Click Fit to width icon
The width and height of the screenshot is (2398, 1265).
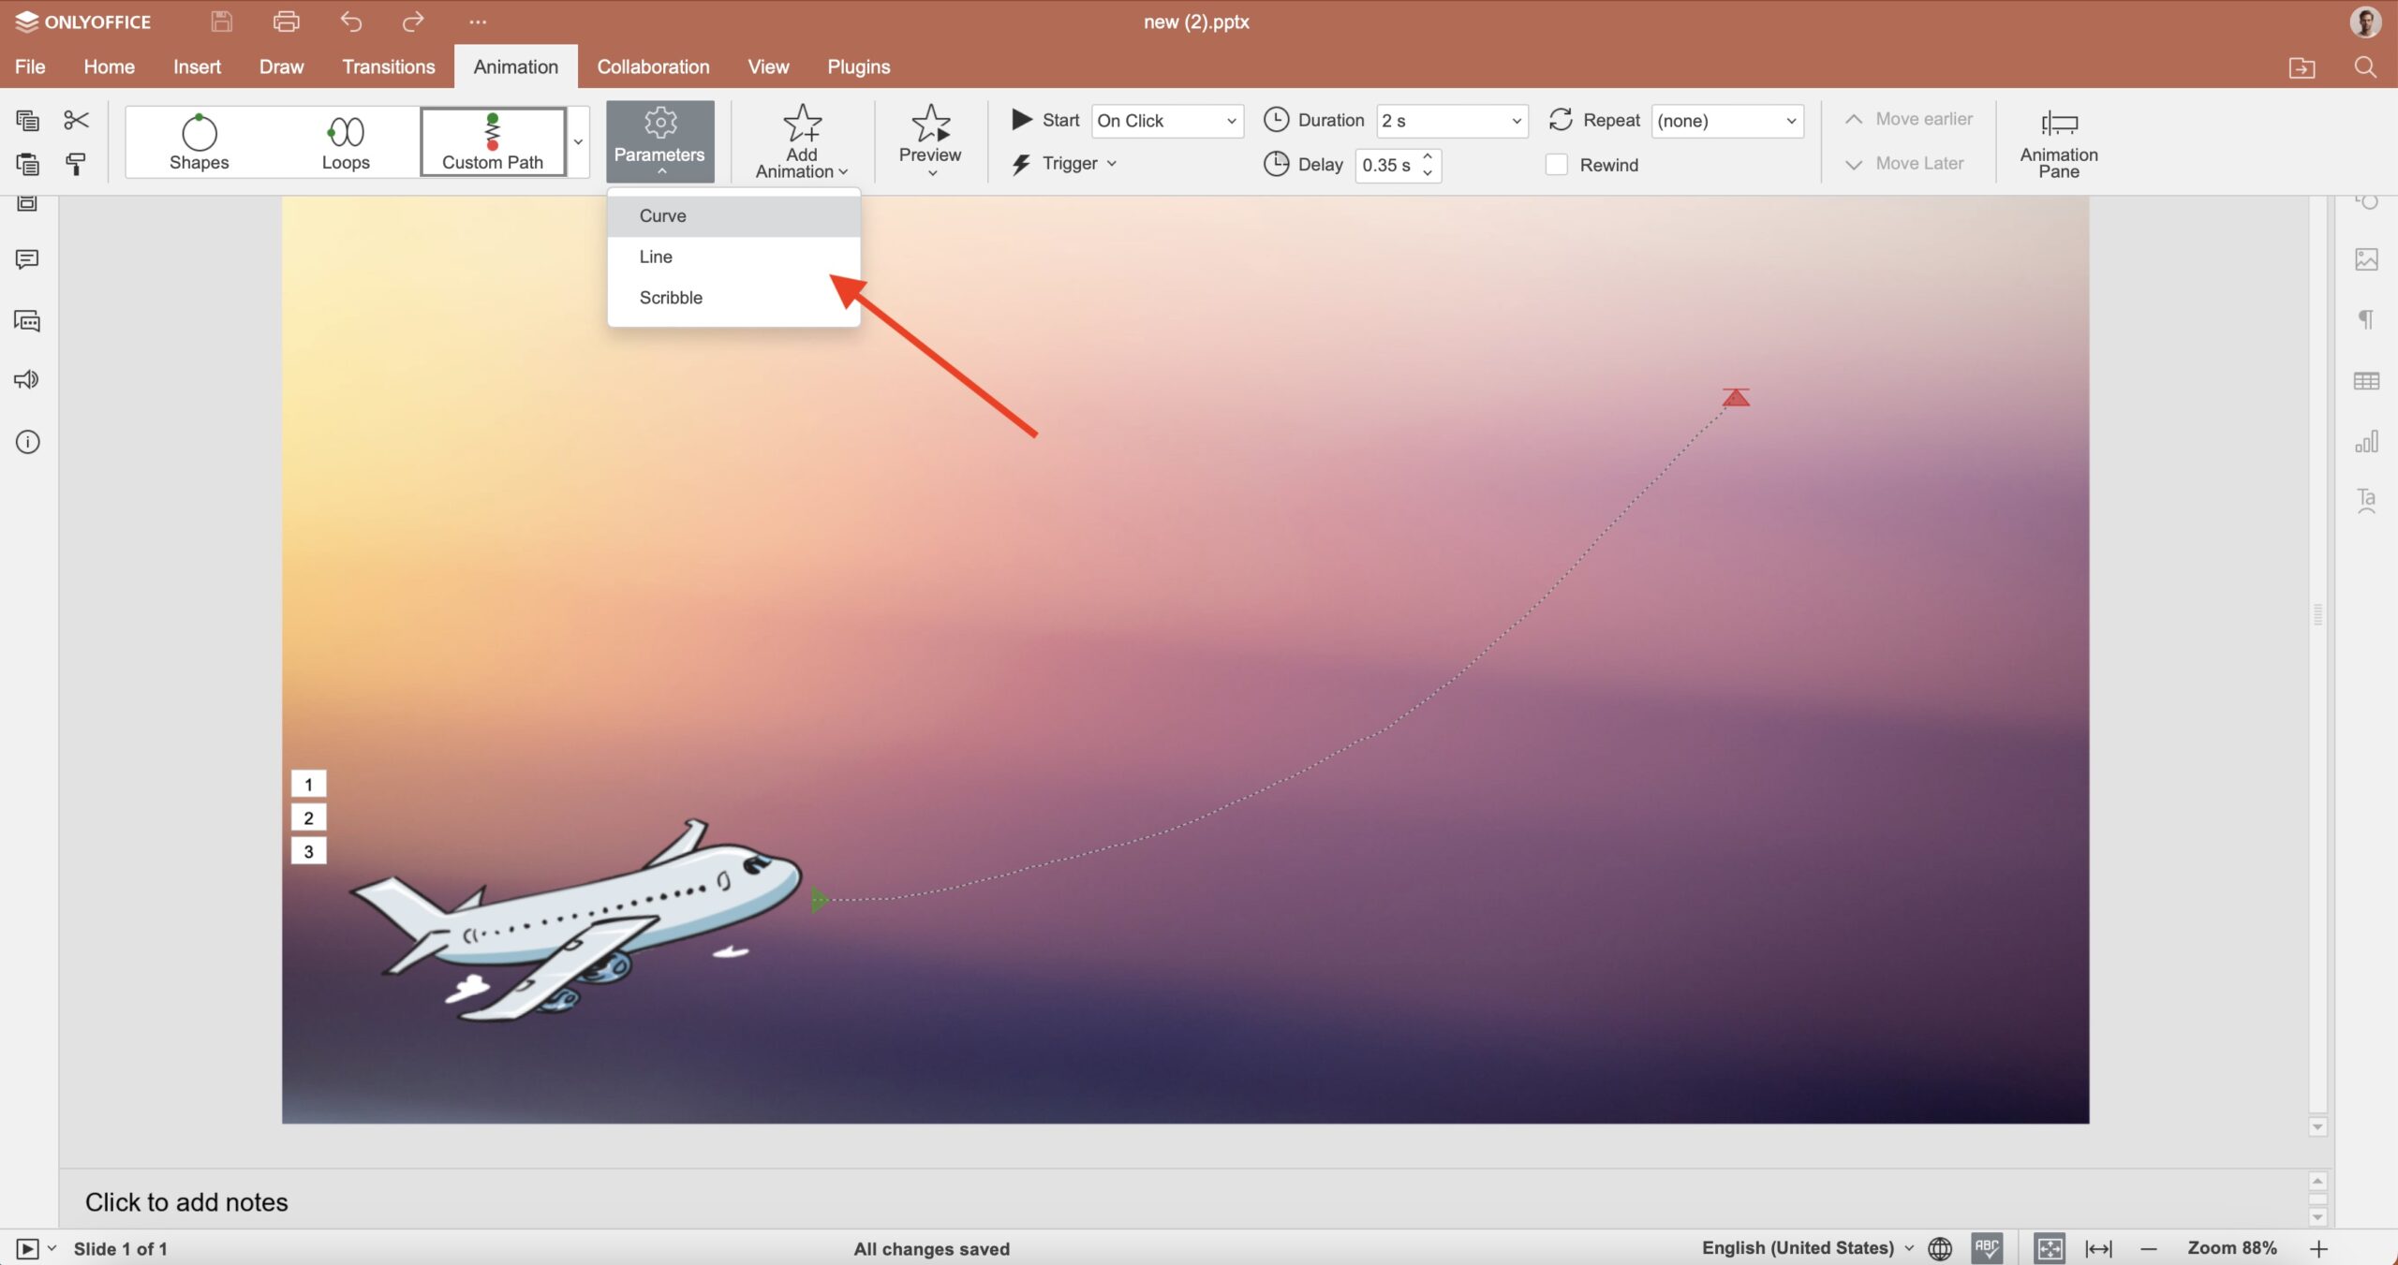click(2098, 1248)
